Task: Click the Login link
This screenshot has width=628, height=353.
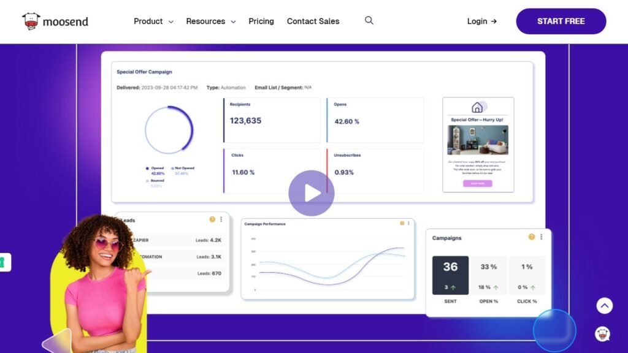Action: click(481, 21)
